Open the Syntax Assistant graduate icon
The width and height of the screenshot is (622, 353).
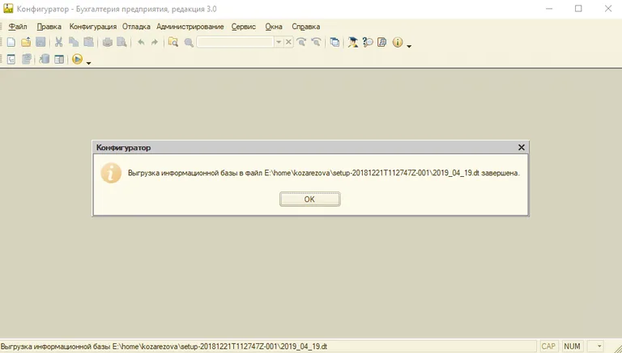(x=353, y=42)
